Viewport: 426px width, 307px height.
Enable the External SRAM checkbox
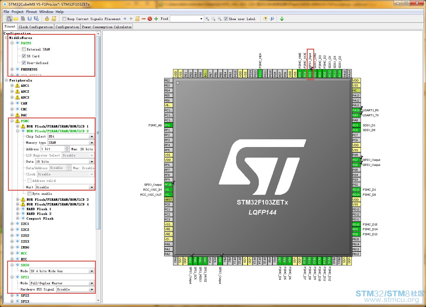[24, 49]
